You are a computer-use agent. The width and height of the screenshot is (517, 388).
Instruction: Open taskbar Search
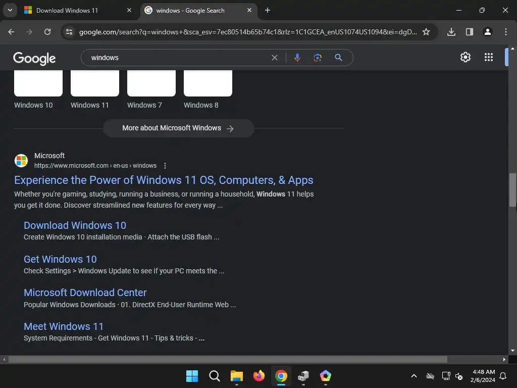pos(214,376)
